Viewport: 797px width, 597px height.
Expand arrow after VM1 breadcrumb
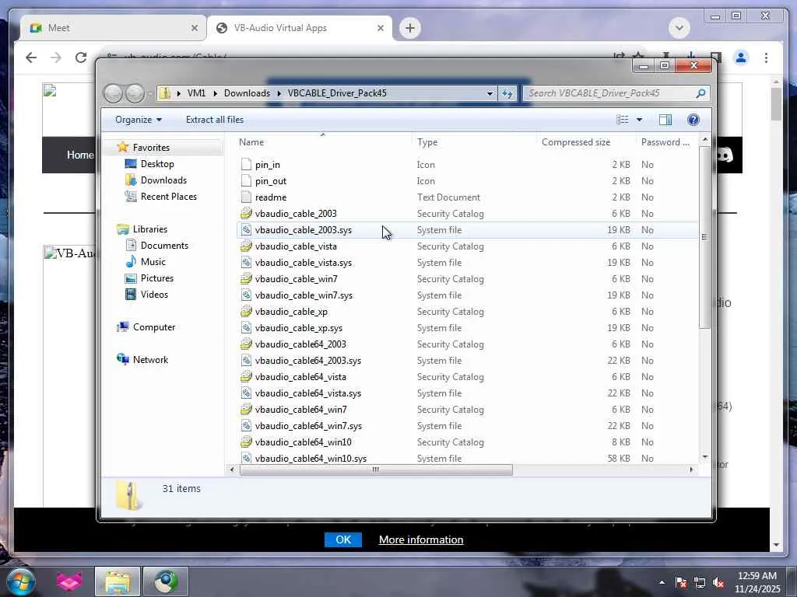215,93
